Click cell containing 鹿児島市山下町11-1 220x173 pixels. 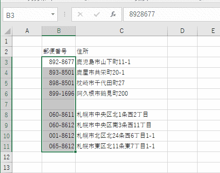click(x=121, y=62)
